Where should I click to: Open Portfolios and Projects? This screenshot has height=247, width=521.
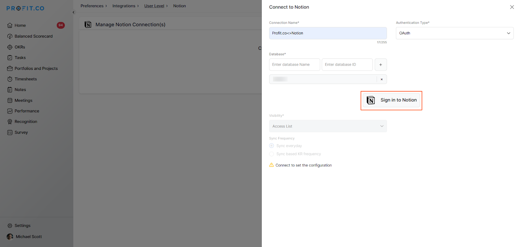pos(36,69)
